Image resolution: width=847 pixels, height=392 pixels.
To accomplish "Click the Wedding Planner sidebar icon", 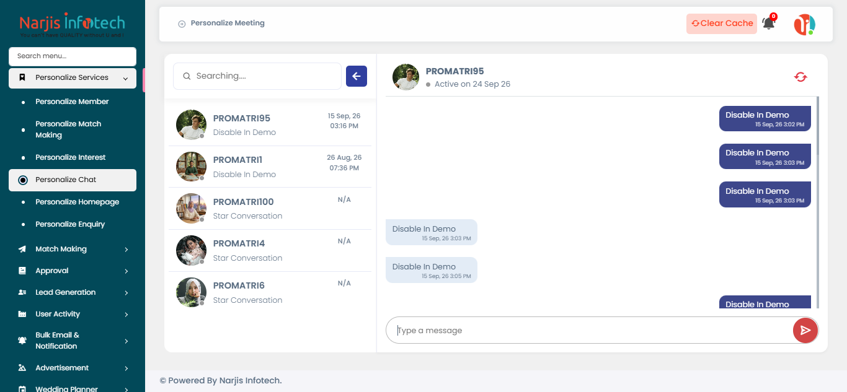I will [22, 389].
